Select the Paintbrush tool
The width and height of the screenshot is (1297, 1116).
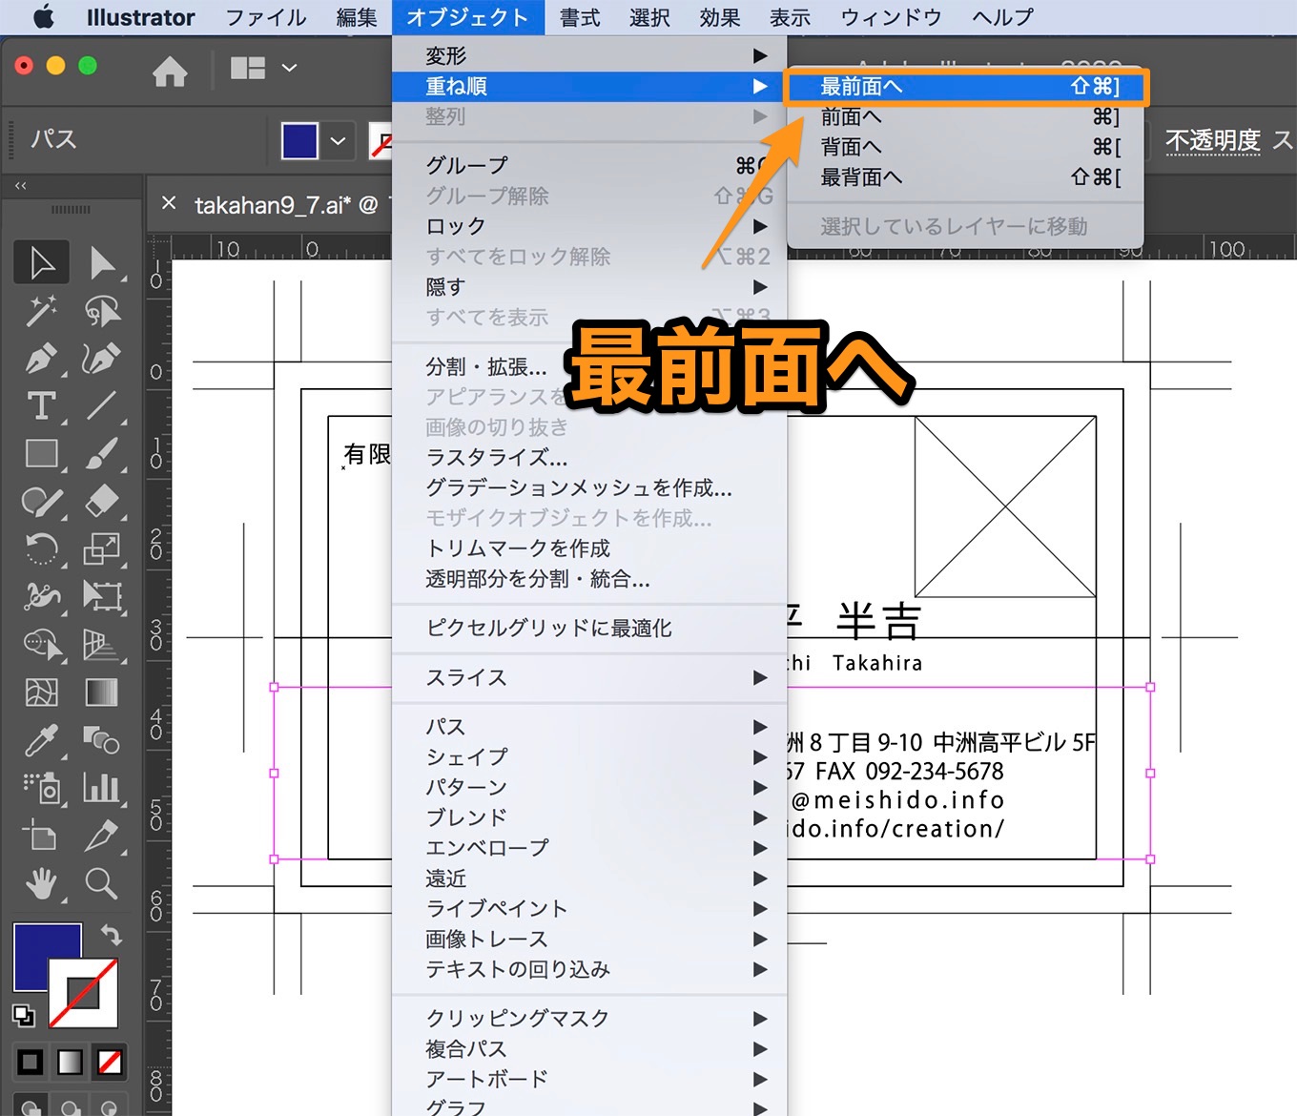[102, 453]
